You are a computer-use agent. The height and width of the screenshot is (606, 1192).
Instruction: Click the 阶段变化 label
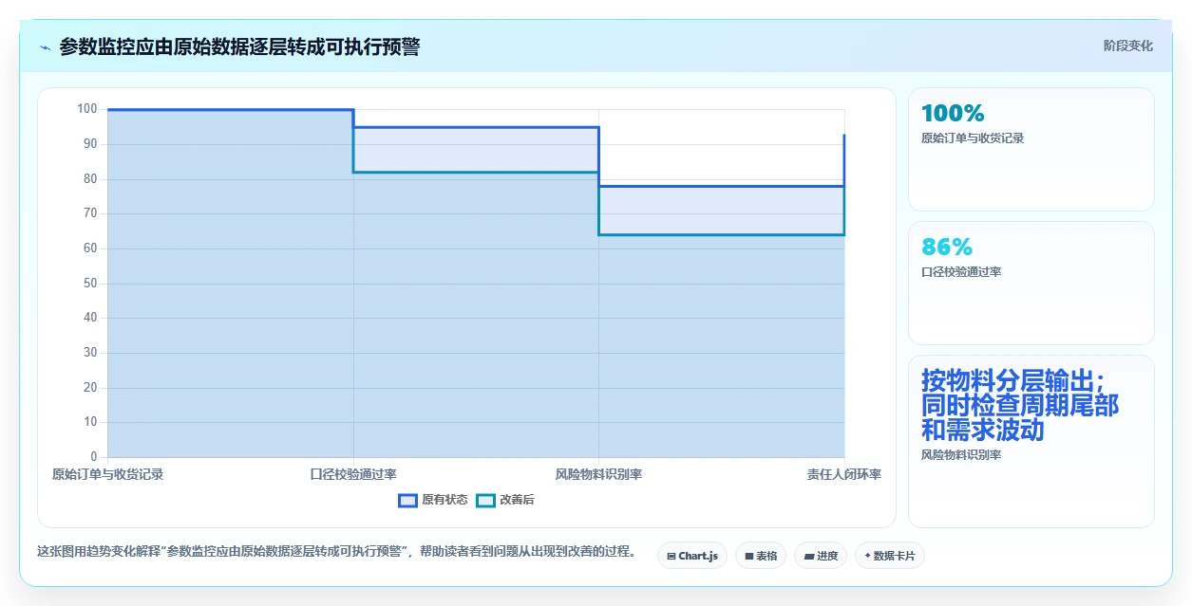point(1128,46)
